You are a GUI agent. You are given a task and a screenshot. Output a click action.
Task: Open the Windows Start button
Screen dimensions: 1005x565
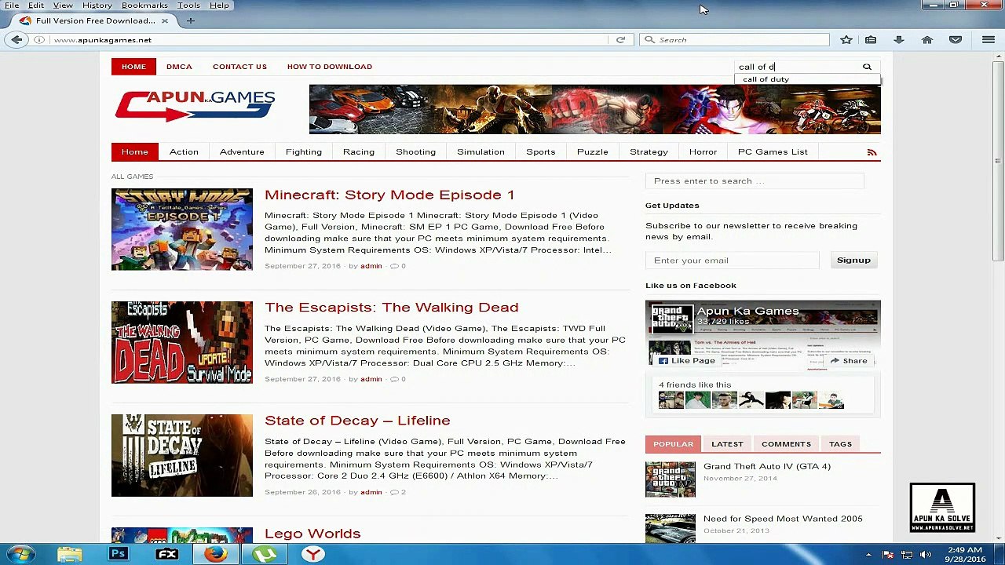20,554
